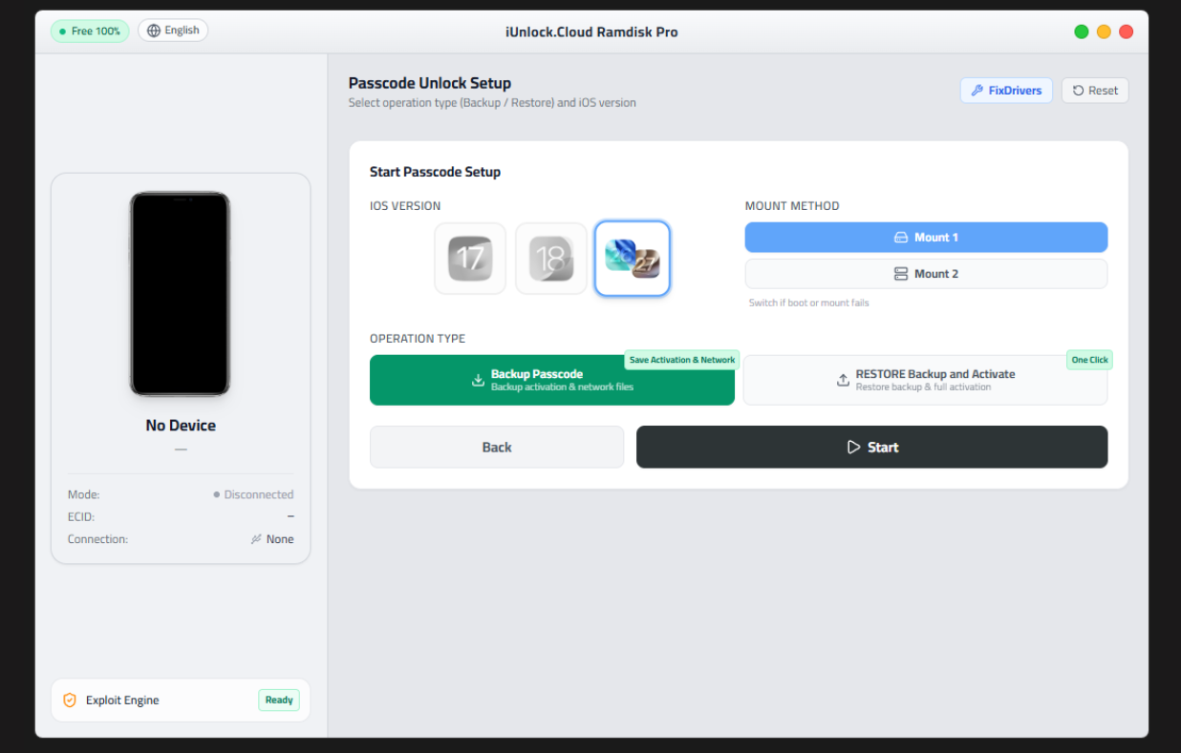Click the Free 100% badge
Image resolution: width=1181 pixels, height=753 pixels.
pos(90,31)
